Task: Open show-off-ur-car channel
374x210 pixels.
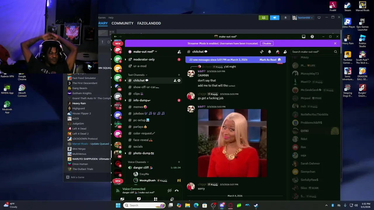Action: [x=153, y=87]
